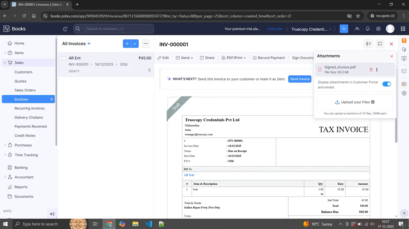Screen dimensions: 409x229
Task: Share the invoice
Action: [x=207, y=58]
